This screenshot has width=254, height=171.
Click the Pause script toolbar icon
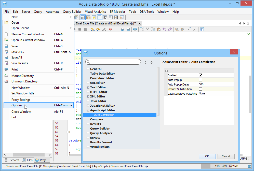[x=86, y=29]
